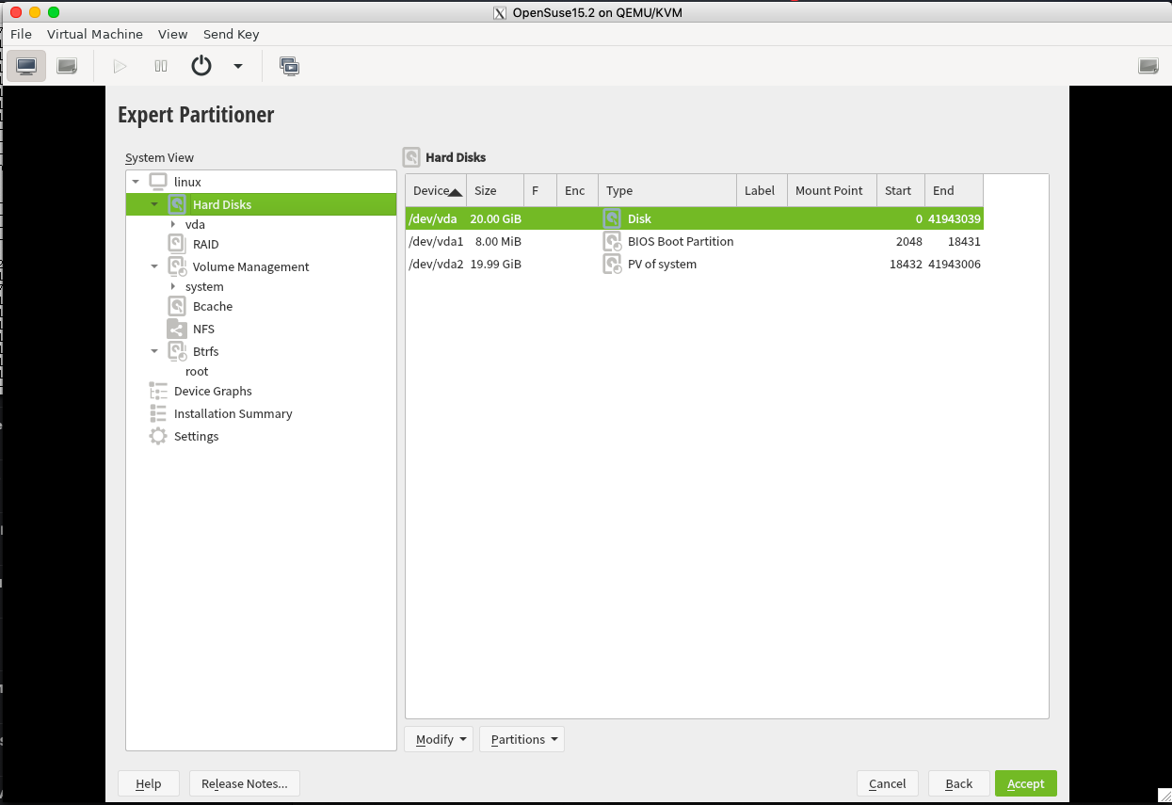
Task: Click the Help button
Action: click(x=149, y=783)
